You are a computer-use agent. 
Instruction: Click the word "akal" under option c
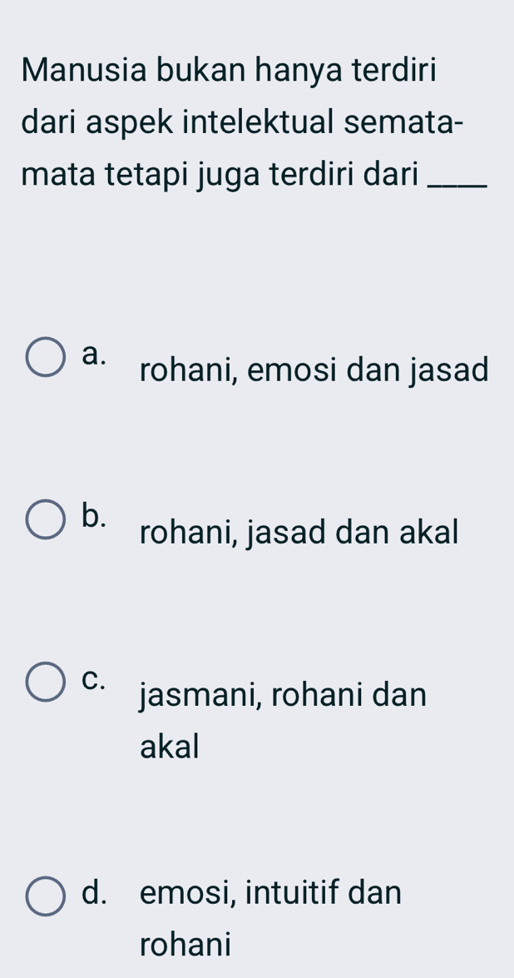(x=170, y=747)
